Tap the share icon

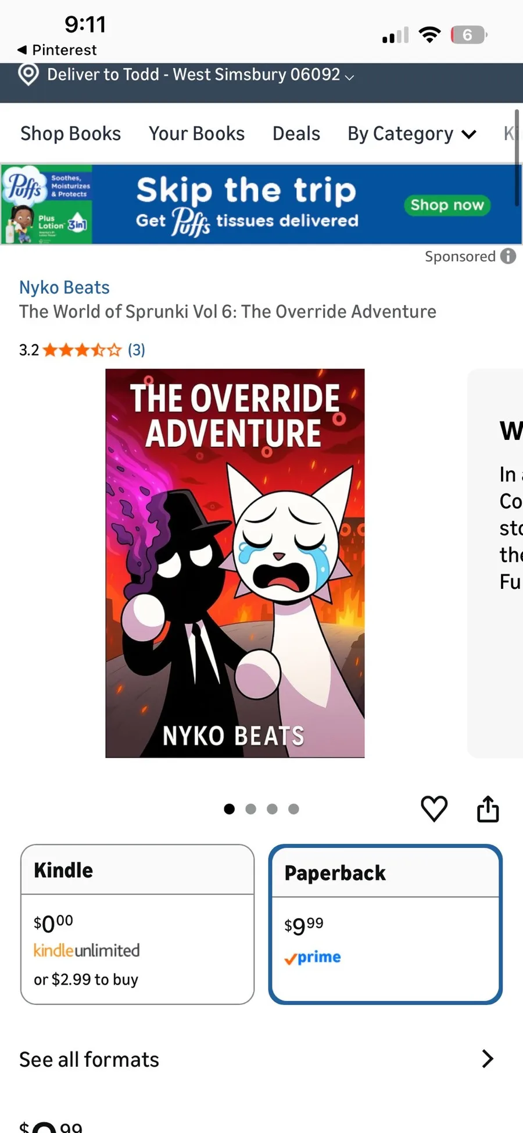coord(488,808)
